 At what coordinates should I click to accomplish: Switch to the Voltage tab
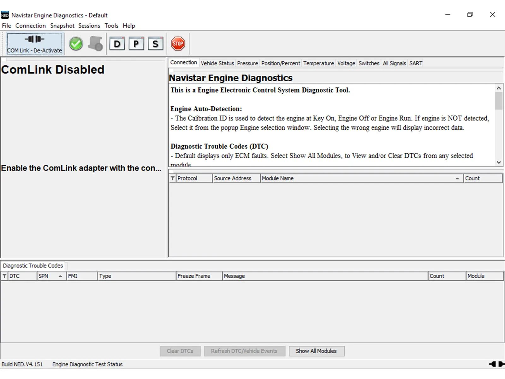(x=346, y=63)
